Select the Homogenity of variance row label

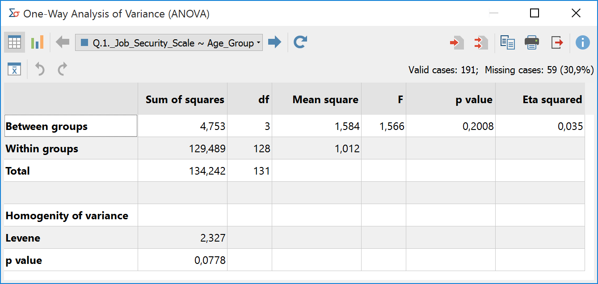tap(71, 215)
